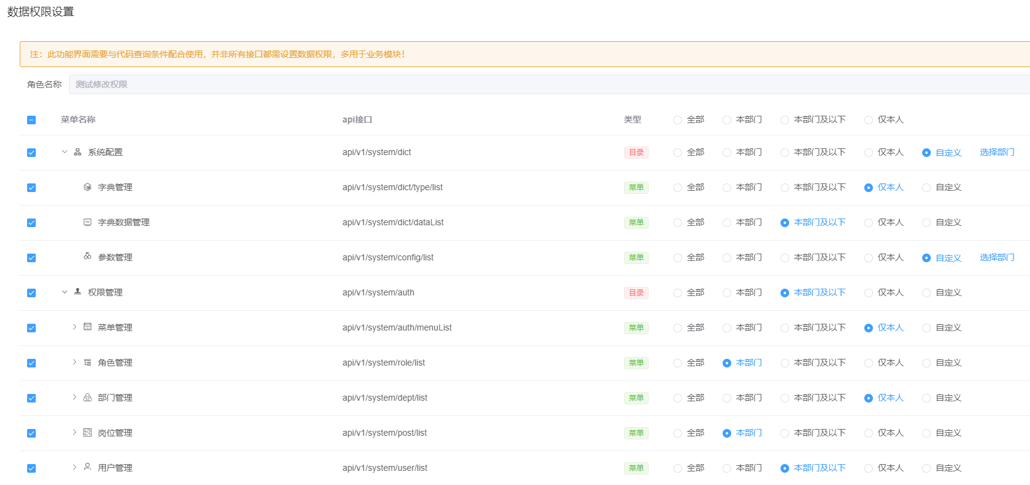Viewport: 1030px width, 485px height.
Task: Uncheck the 岗位管理 row checkbox
Action: coord(31,433)
